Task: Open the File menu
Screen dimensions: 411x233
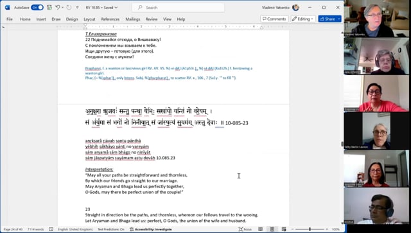Action: pos(10,19)
